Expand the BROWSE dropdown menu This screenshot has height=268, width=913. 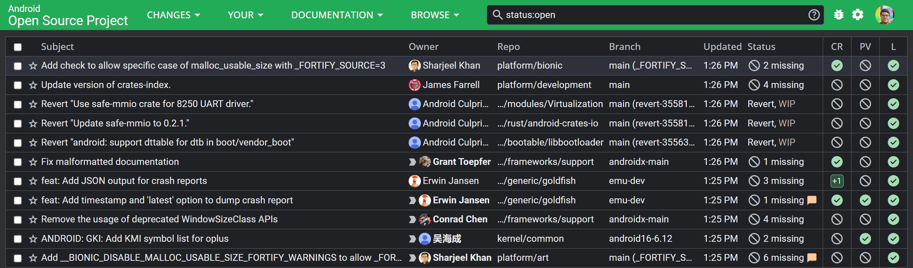click(435, 15)
